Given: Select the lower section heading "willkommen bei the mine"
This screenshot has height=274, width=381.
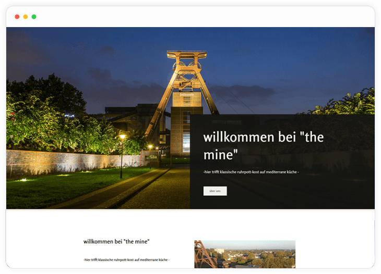Looking at the screenshot, I should click(x=116, y=242).
